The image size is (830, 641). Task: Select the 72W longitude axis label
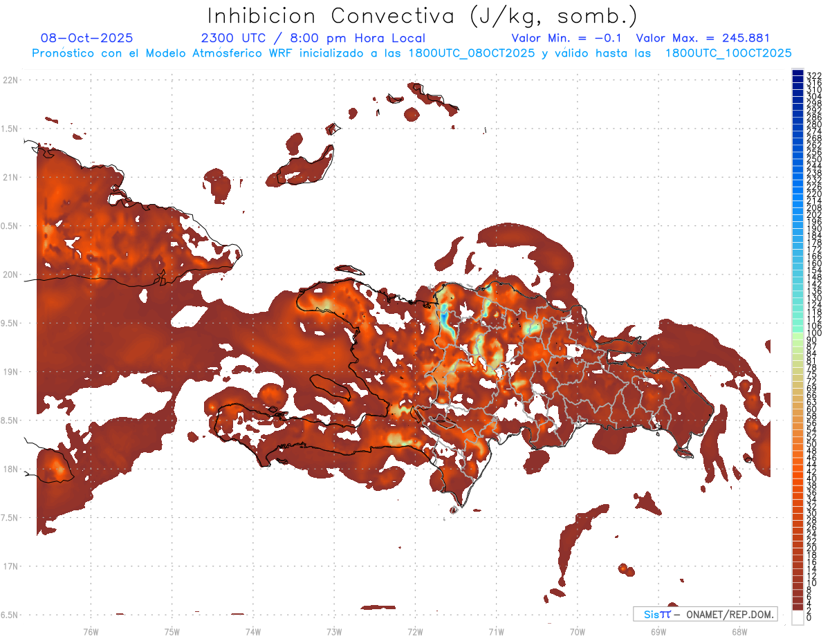pyautogui.click(x=415, y=631)
